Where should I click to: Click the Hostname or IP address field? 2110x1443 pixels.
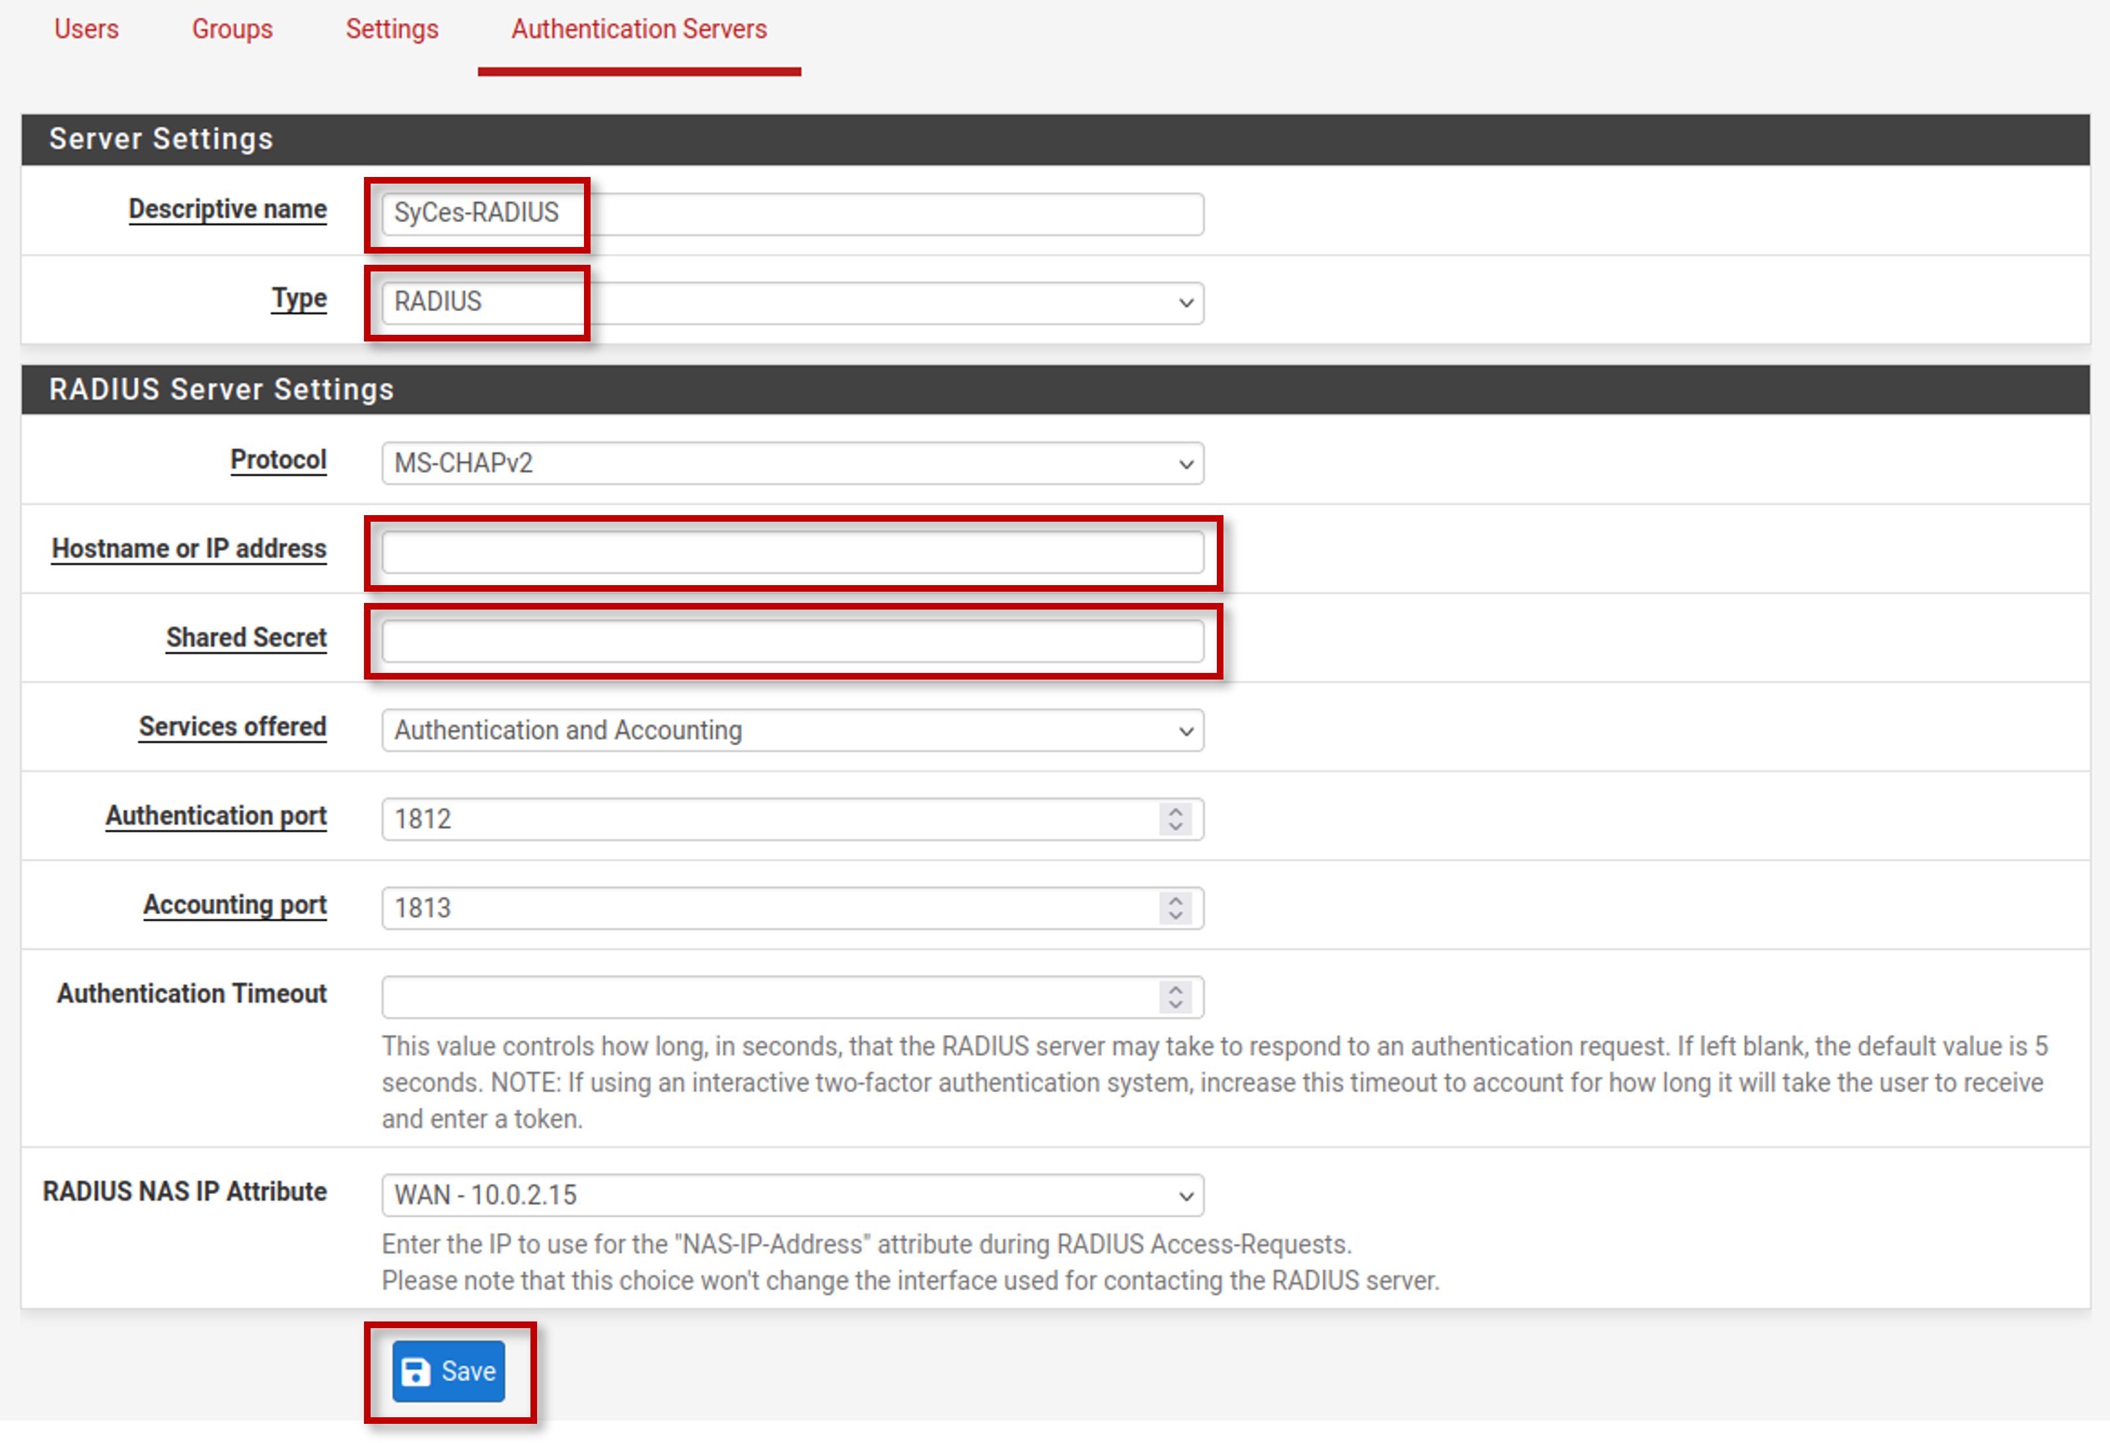[793, 553]
